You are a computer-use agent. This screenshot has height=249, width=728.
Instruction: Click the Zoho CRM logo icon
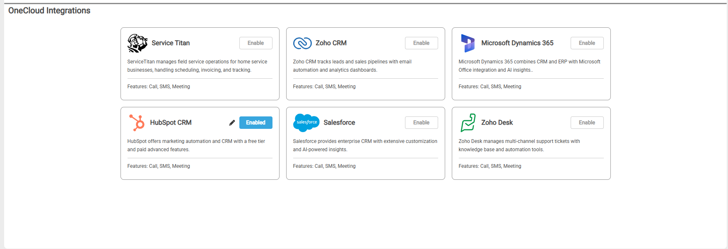point(302,43)
